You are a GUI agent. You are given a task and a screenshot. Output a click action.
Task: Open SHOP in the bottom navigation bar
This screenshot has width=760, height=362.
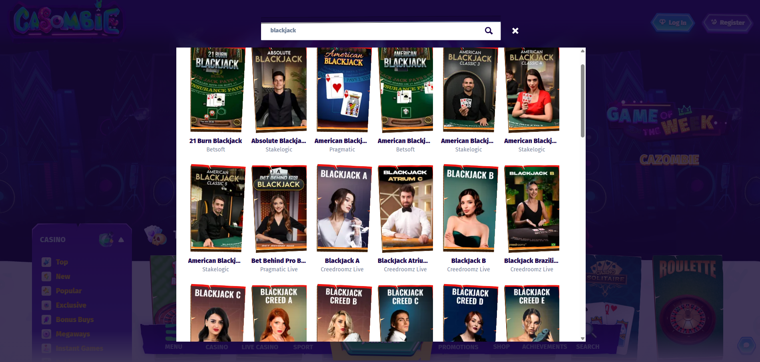(501, 347)
